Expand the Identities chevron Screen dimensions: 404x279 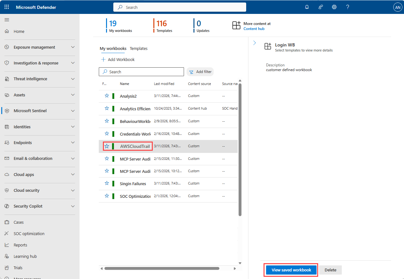click(x=73, y=127)
